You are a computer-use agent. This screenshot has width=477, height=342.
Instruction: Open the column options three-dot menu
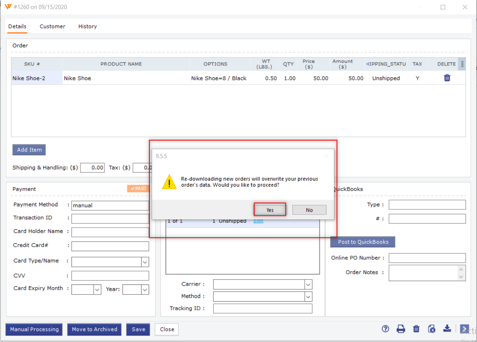point(462,64)
